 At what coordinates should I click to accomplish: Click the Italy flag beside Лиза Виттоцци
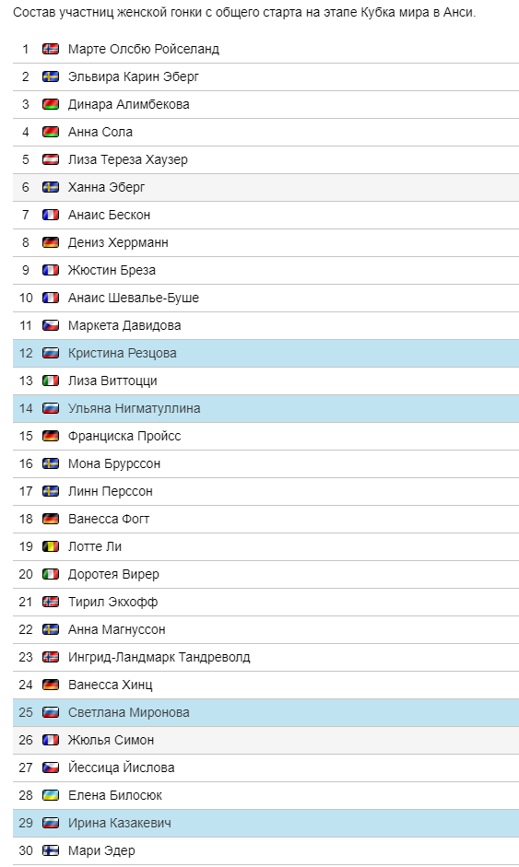(51, 381)
